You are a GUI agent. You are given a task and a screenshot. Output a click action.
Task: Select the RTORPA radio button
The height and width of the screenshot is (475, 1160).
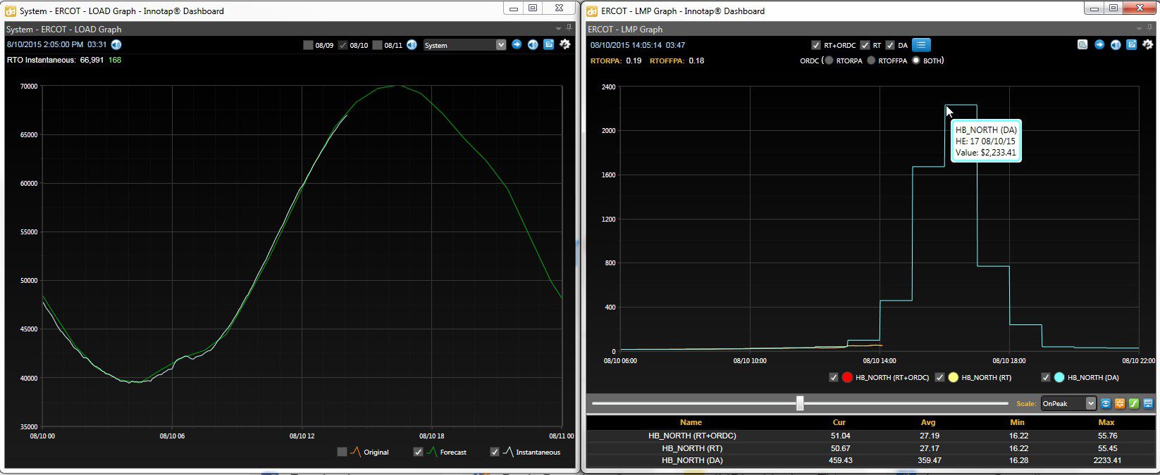(829, 61)
